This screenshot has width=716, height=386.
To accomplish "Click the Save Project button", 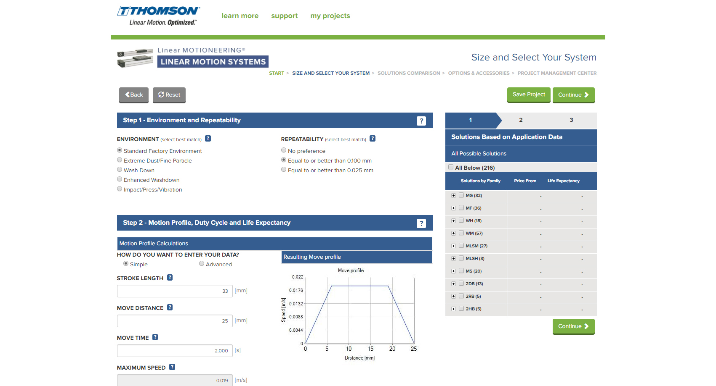I will (x=528, y=95).
